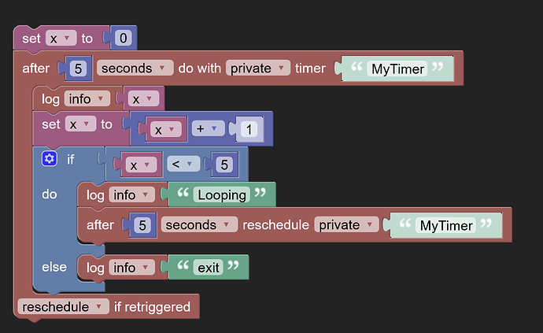This screenshot has height=333, width=543.
Task: Click MyTimer text in reschedule block
Action: pyautogui.click(x=446, y=225)
